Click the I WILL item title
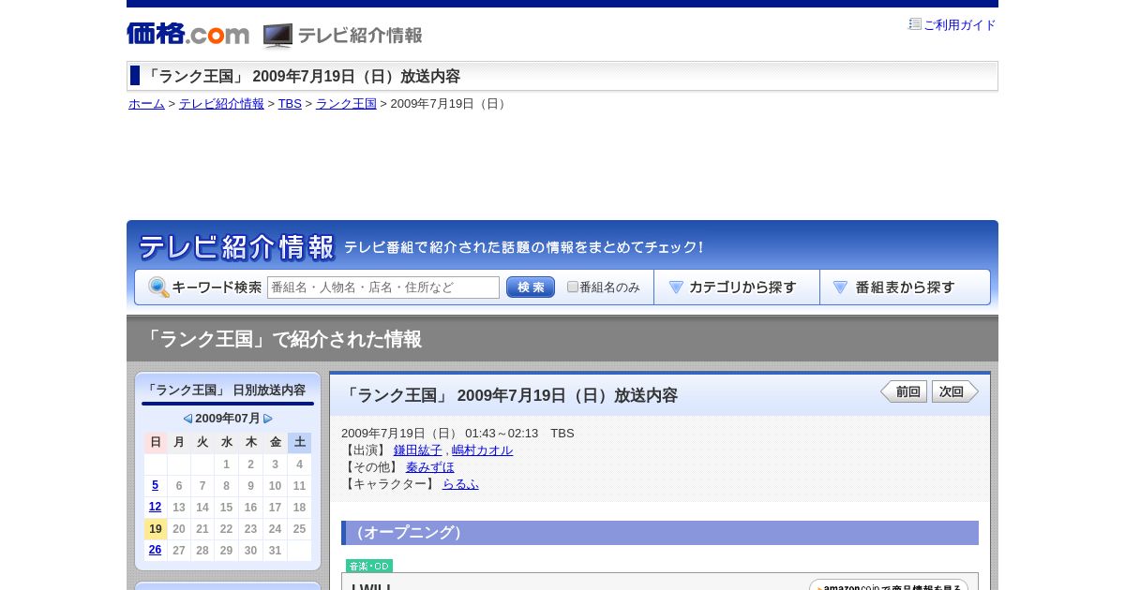Viewport: 1125px width, 590px height. pos(370,586)
